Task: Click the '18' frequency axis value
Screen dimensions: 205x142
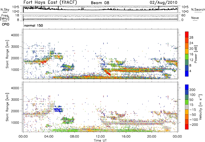Action: point(17,15)
